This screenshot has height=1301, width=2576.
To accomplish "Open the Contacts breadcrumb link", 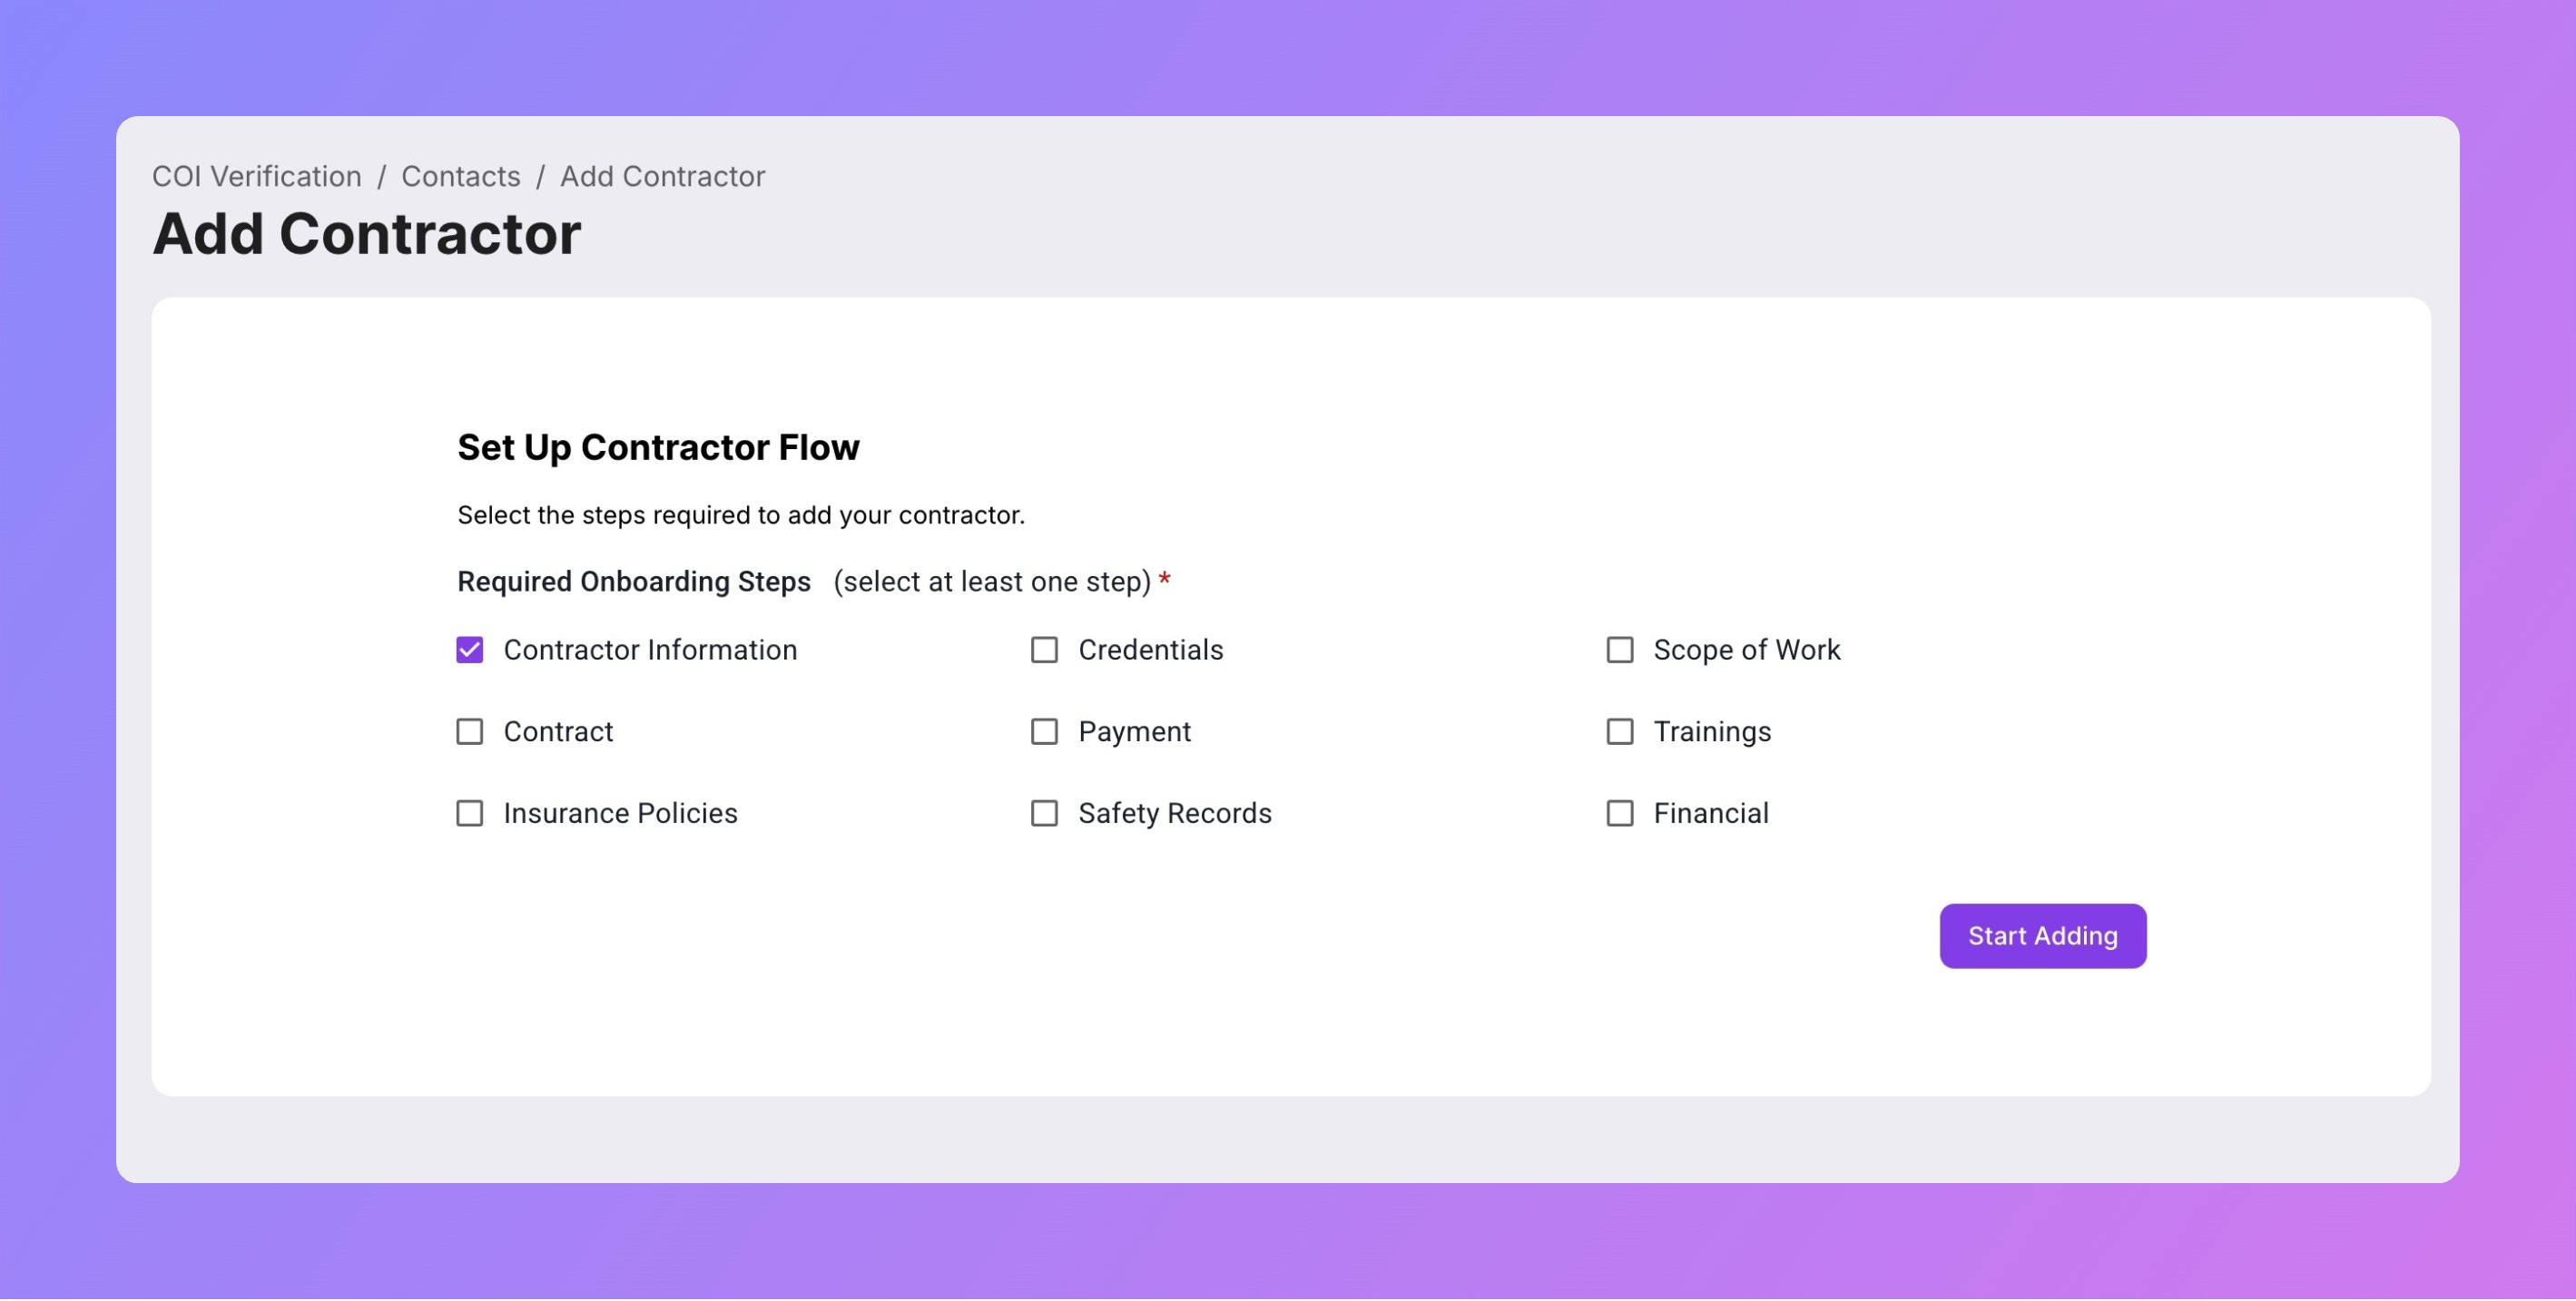I will [460, 177].
